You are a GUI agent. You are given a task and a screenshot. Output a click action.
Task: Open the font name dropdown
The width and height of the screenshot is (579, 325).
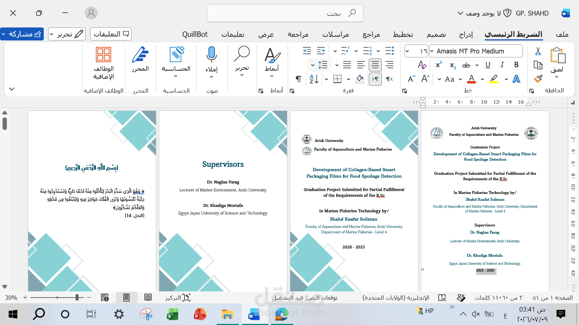(x=432, y=51)
